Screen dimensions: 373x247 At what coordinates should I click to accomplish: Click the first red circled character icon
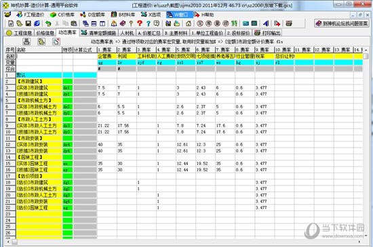(200, 23)
